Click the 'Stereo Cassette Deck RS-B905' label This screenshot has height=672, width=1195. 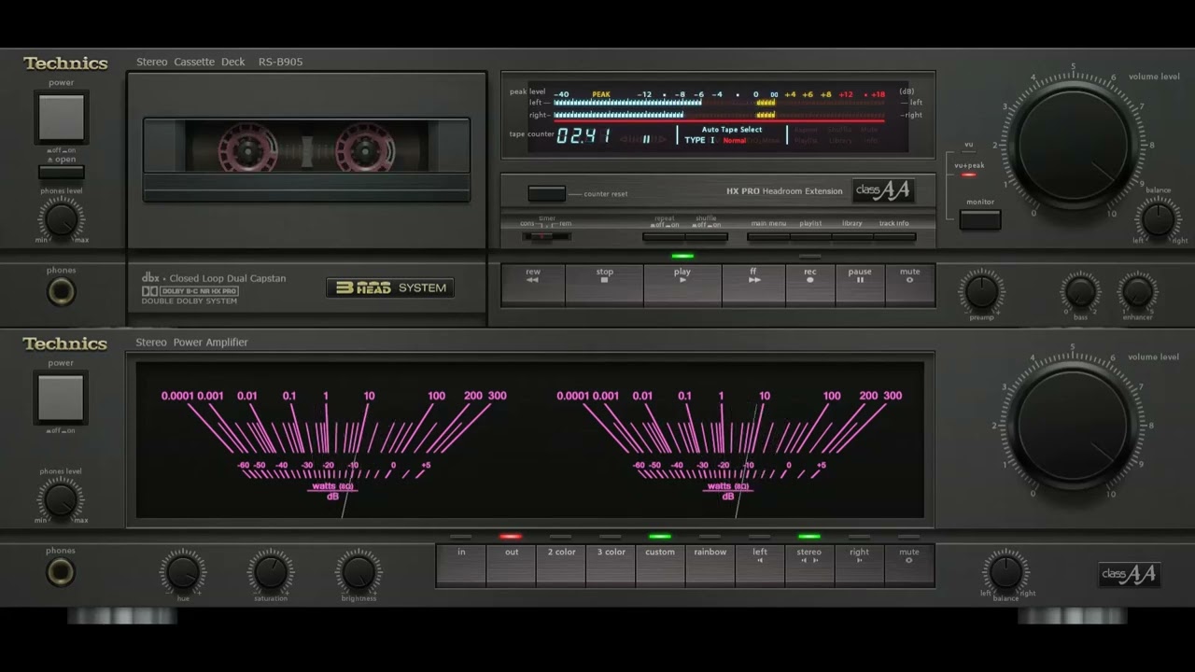tap(219, 63)
